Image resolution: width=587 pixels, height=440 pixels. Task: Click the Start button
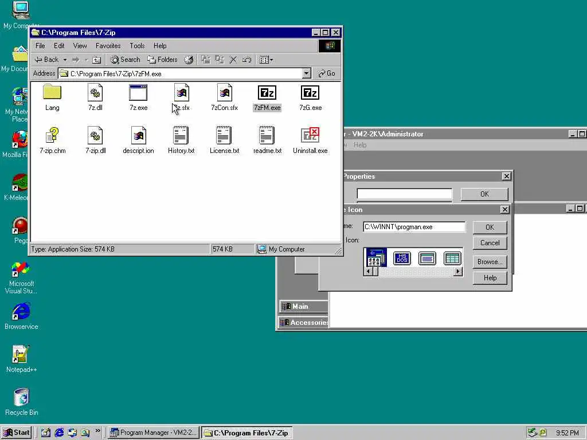tap(17, 433)
